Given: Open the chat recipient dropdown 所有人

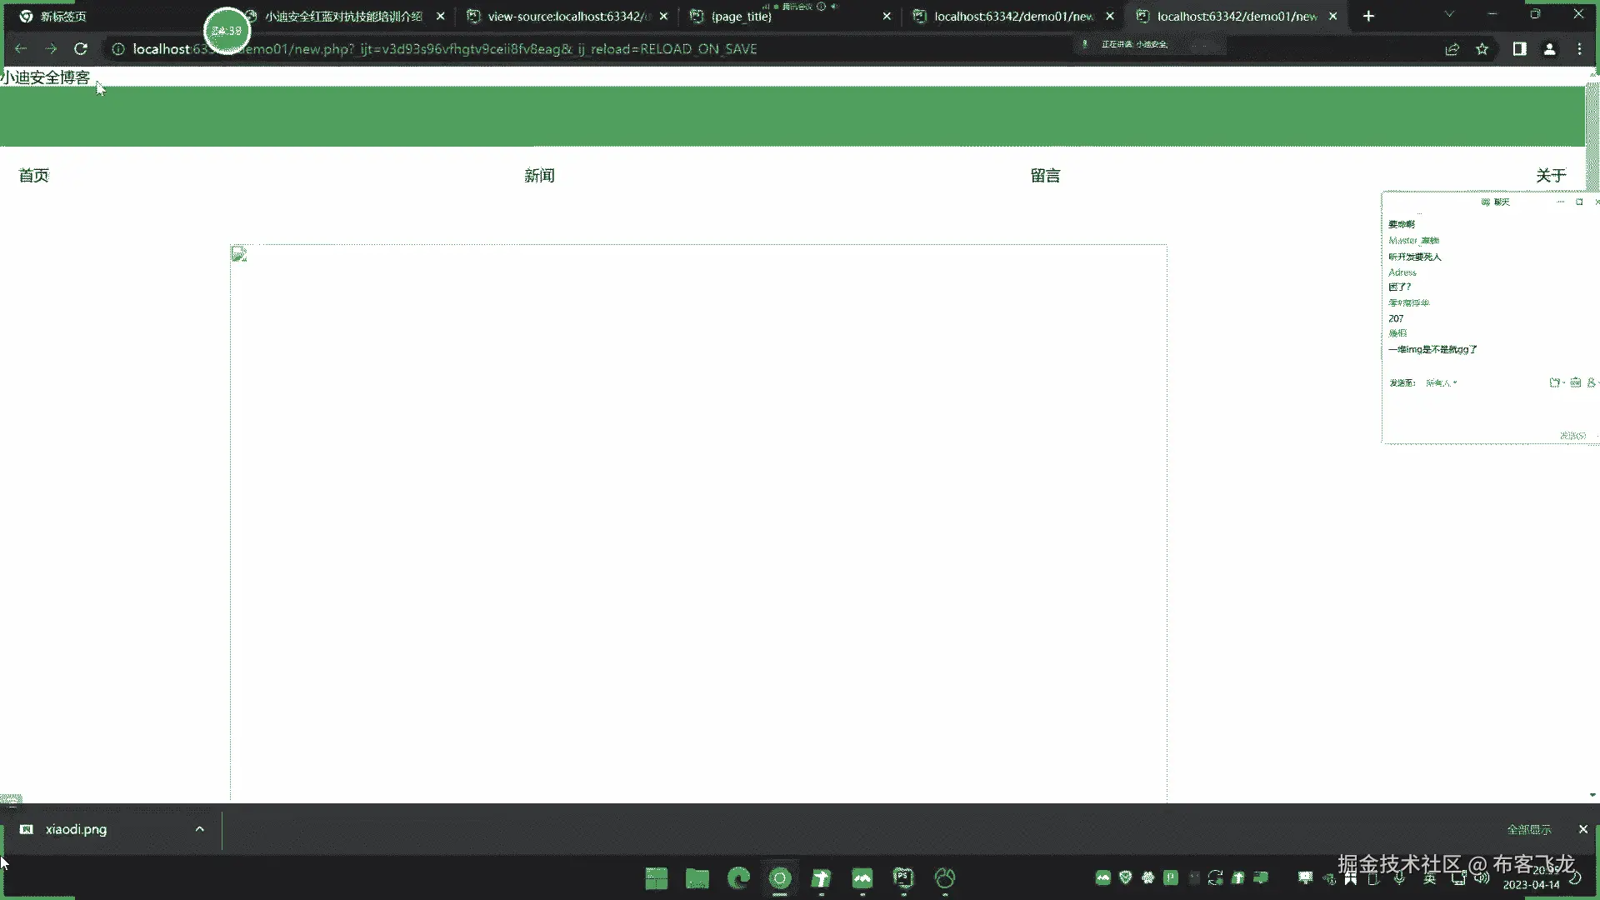Looking at the screenshot, I should pos(1441,383).
